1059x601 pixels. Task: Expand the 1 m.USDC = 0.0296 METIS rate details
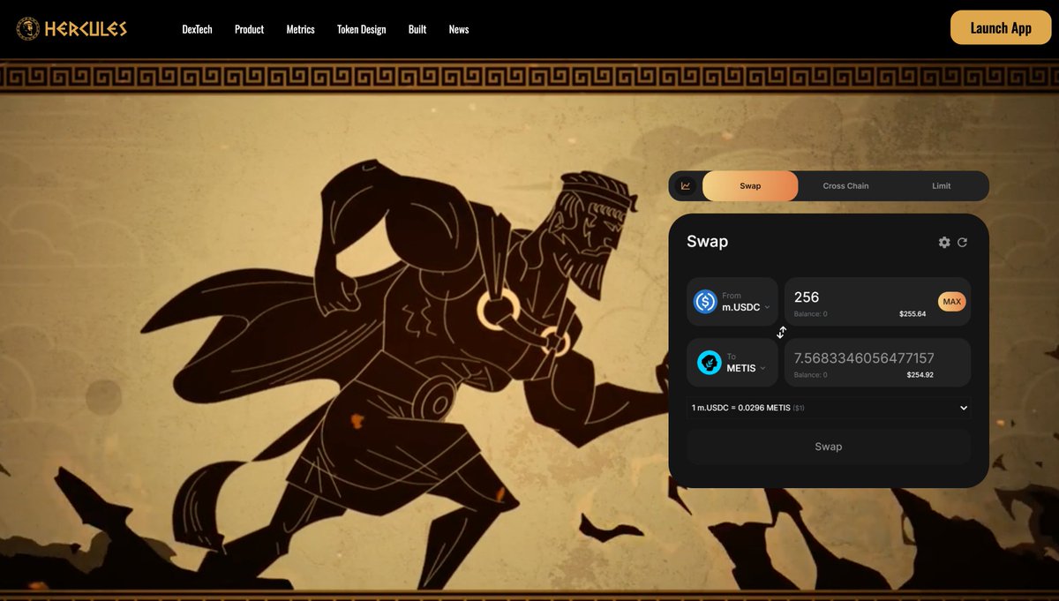coord(829,408)
